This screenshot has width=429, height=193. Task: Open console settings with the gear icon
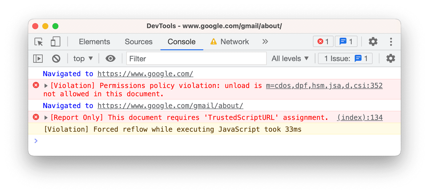[390, 58]
